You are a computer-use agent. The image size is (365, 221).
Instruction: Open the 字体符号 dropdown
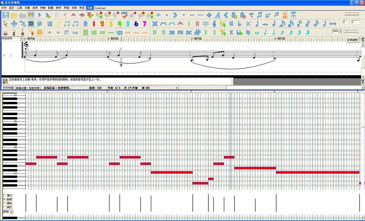(21, 39)
